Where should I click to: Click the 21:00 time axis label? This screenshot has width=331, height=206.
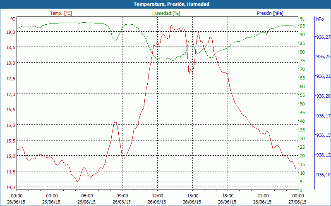click(263, 196)
